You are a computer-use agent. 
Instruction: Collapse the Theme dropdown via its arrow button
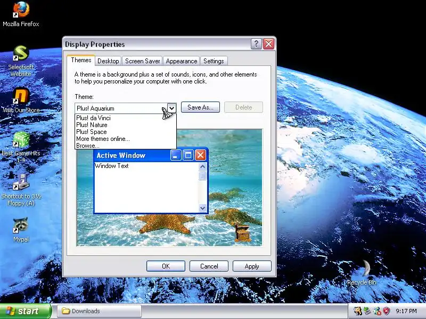click(x=171, y=108)
